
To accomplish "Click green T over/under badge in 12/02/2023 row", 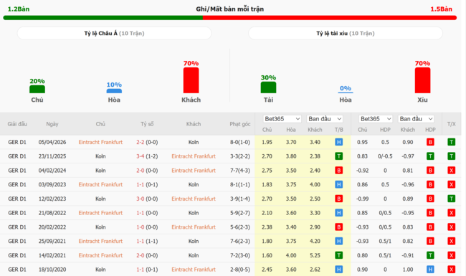I will pyautogui.click(x=451, y=199).
